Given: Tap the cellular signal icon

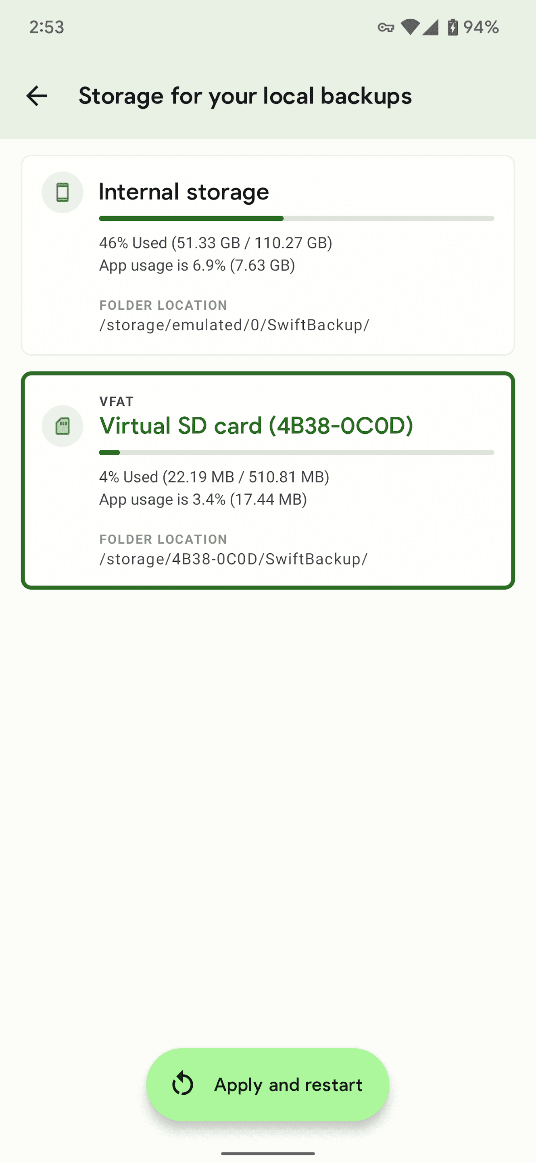Looking at the screenshot, I should tap(430, 27).
